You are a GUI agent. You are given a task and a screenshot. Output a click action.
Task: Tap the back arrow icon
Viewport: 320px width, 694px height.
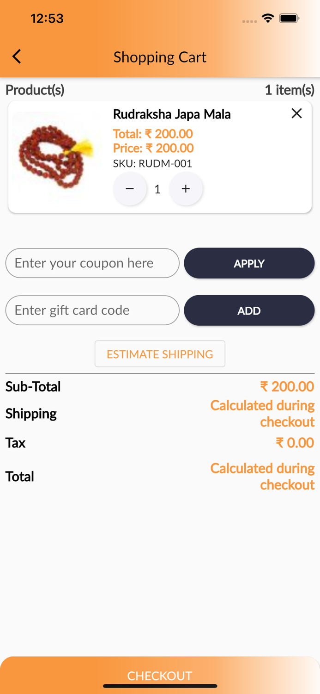tap(17, 56)
